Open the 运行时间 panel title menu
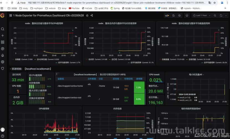 tap(16, 75)
